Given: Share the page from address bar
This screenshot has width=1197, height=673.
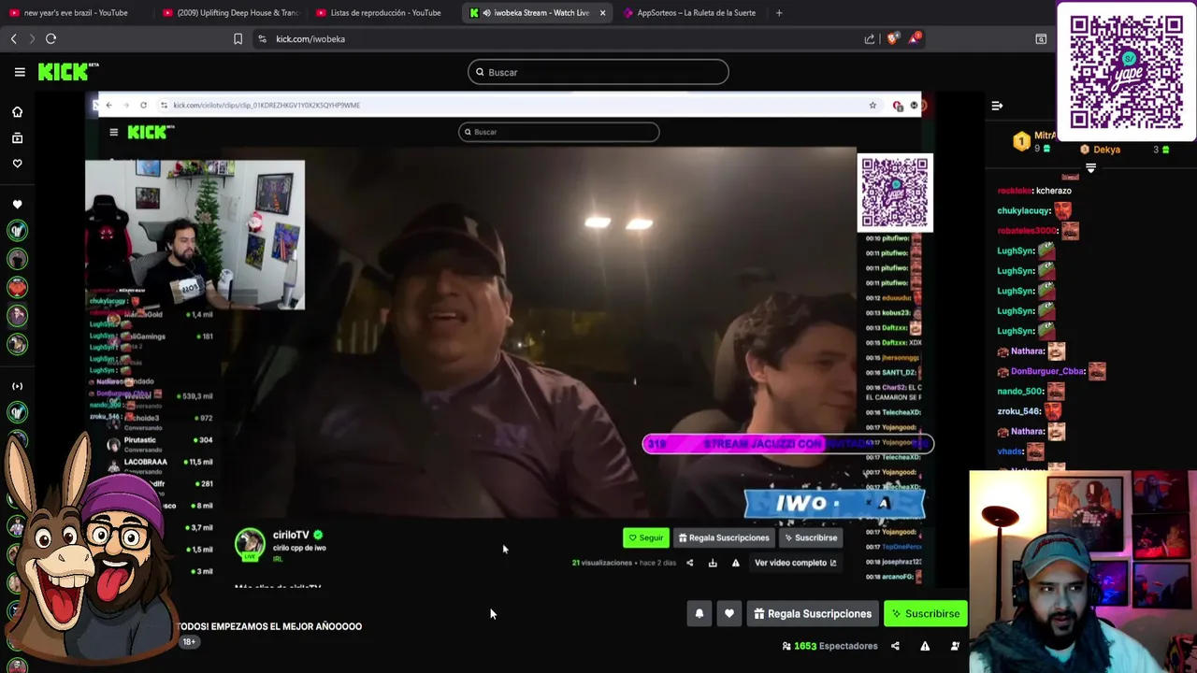Looking at the screenshot, I should [870, 38].
